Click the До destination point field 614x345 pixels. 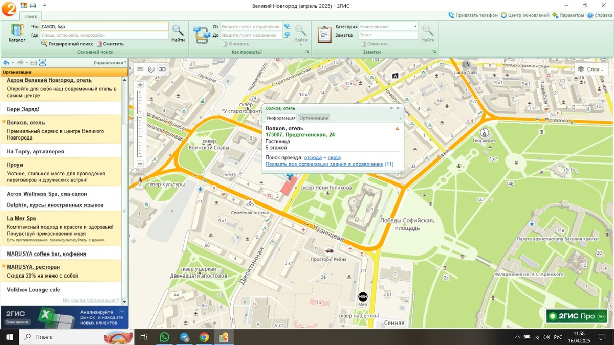(251, 35)
